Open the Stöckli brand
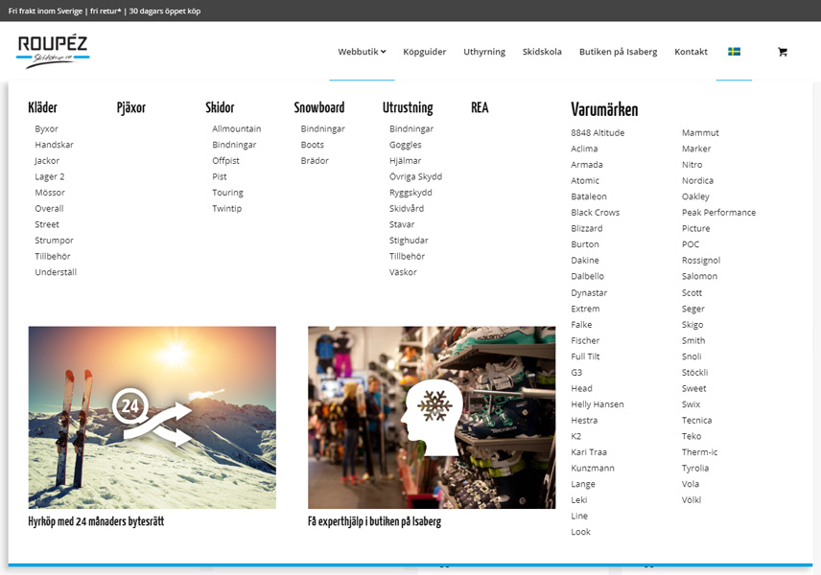Viewport: 821px width, 575px height. 694,373
